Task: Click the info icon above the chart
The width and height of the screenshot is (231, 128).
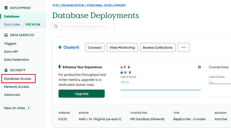Action: click(199, 67)
